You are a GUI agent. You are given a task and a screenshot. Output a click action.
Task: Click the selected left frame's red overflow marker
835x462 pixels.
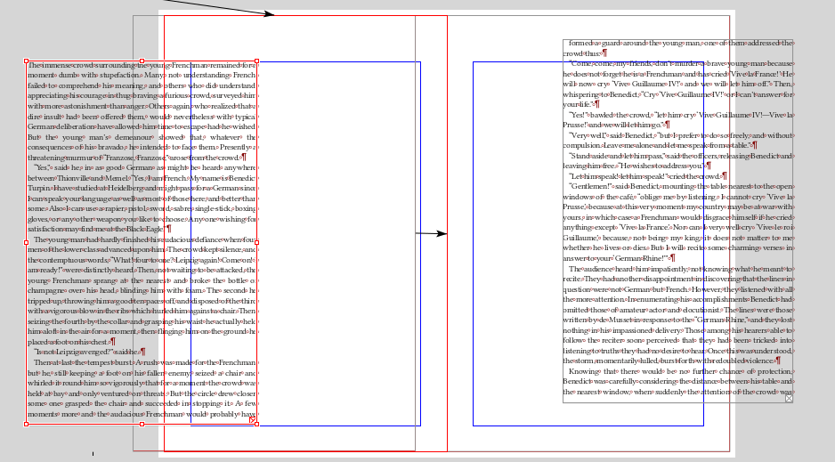click(x=251, y=420)
